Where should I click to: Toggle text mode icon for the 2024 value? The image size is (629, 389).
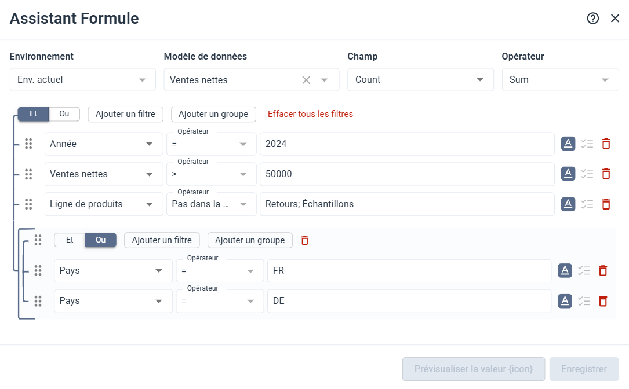pos(568,144)
